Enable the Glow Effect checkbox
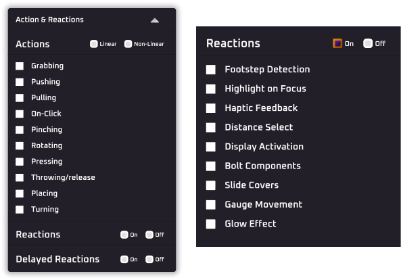Viewport: 401px width, 280px height. [211, 224]
